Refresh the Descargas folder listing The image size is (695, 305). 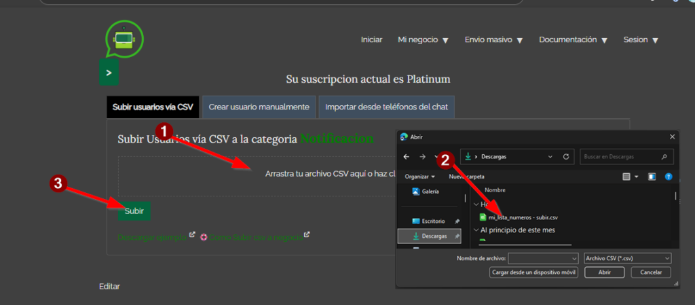pyautogui.click(x=565, y=156)
